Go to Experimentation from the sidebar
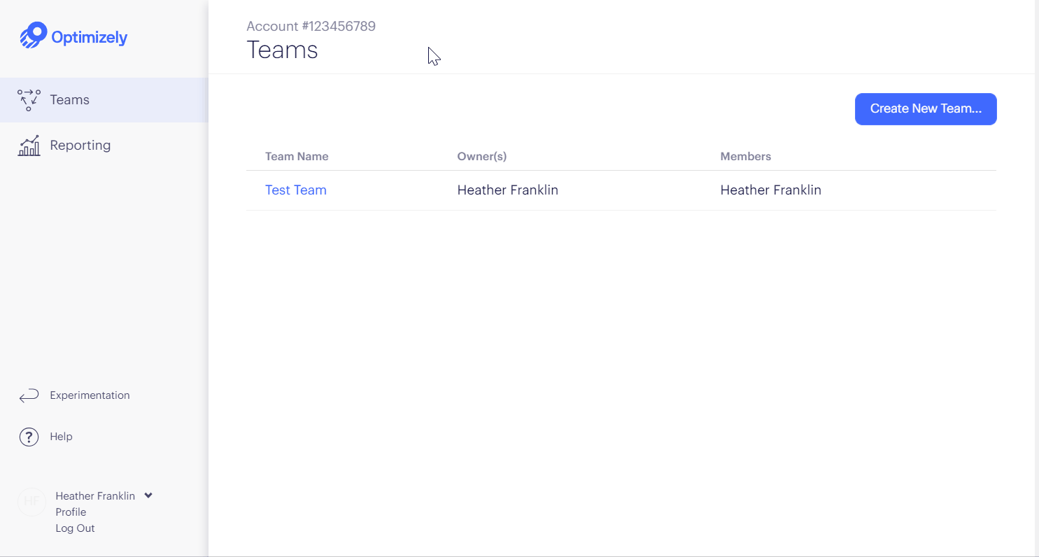The height and width of the screenshot is (557, 1039). [x=90, y=395]
